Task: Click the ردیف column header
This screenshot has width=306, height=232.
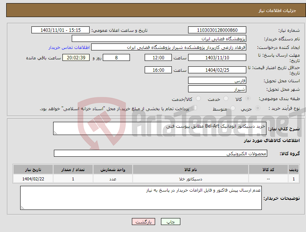Action: click(x=294, y=170)
